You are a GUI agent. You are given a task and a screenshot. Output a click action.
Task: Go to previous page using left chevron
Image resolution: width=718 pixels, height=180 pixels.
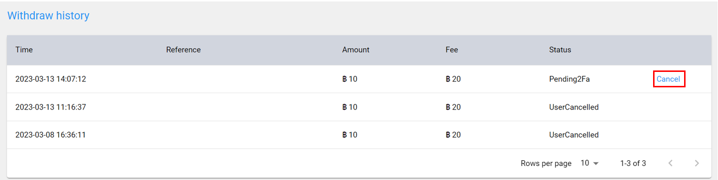click(671, 163)
